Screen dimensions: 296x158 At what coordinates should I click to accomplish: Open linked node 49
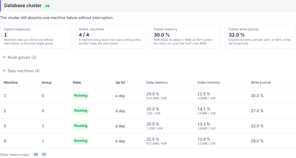pyautogui.click(x=35, y=155)
